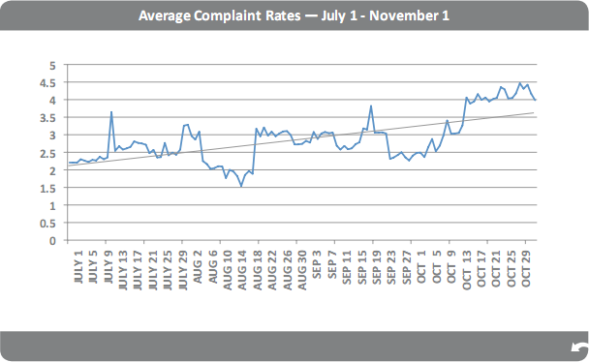Select the 'SEP 27' x-axis label
The width and height of the screenshot is (589, 362).
[407, 267]
